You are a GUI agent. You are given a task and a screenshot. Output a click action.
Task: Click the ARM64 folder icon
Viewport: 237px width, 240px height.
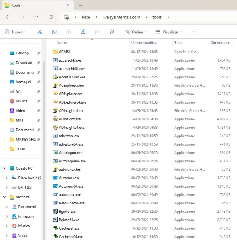point(55,52)
